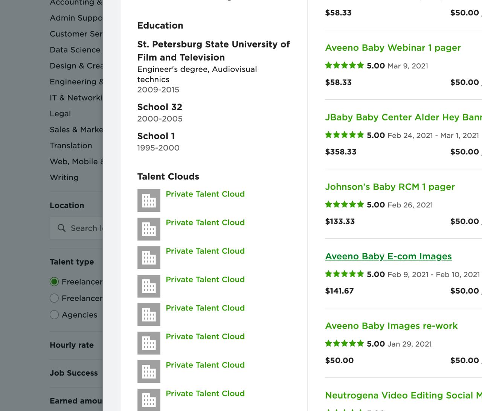Click Feb 24, 2021 - Mar 1, 2021 dates
The image size is (482, 411).
point(433,135)
